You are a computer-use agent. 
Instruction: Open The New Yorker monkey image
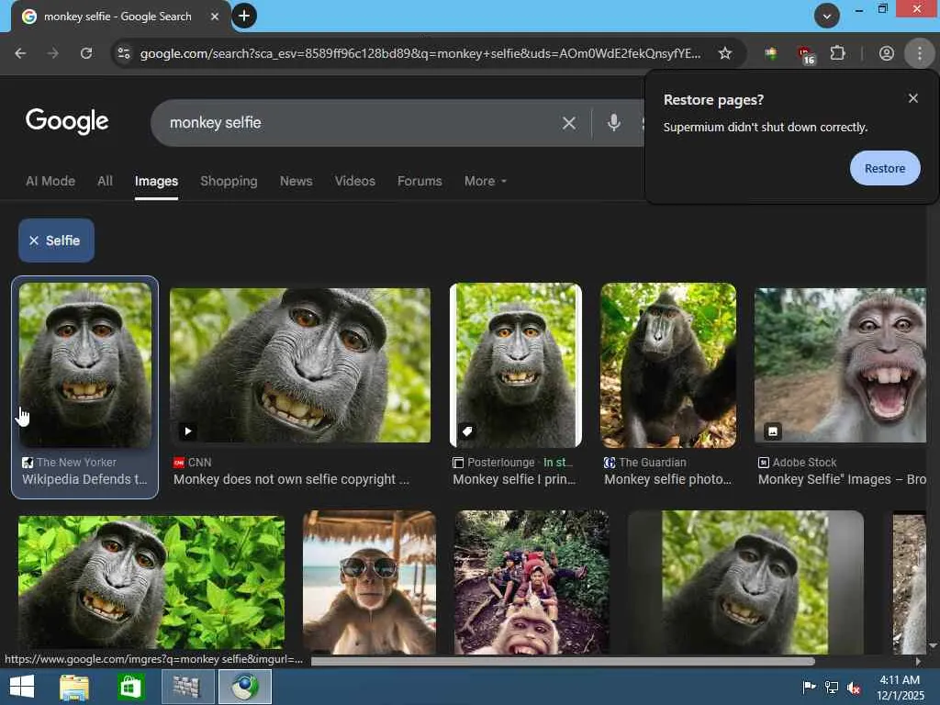point(85,365)
